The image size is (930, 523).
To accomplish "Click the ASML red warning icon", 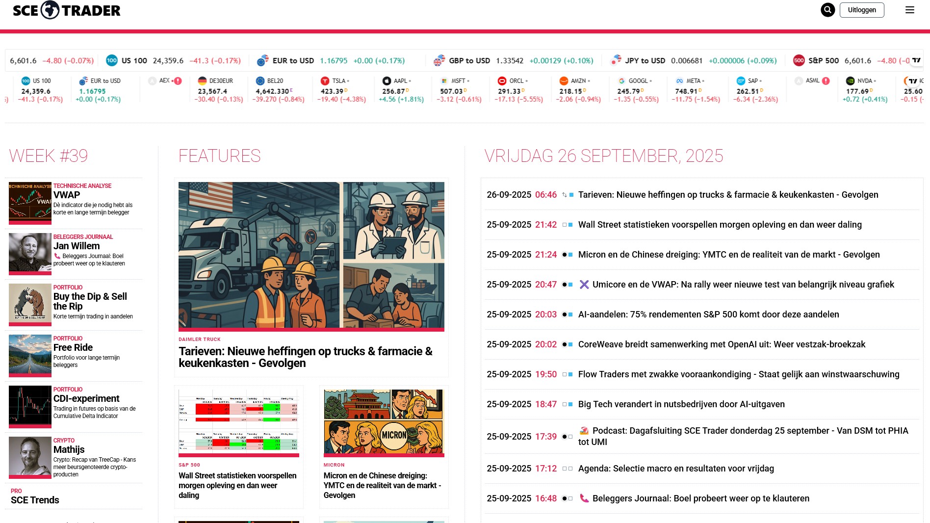I will pyautogui.click(x=826, y=81).
